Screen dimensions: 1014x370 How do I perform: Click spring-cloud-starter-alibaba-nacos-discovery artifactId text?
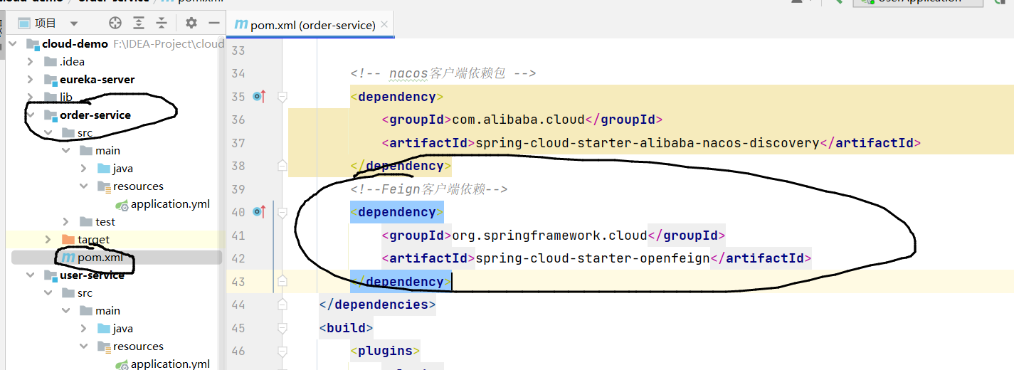(648, 143)
